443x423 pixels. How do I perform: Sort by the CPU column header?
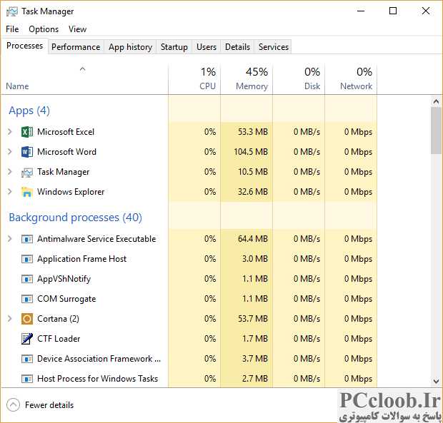(194, 79)
